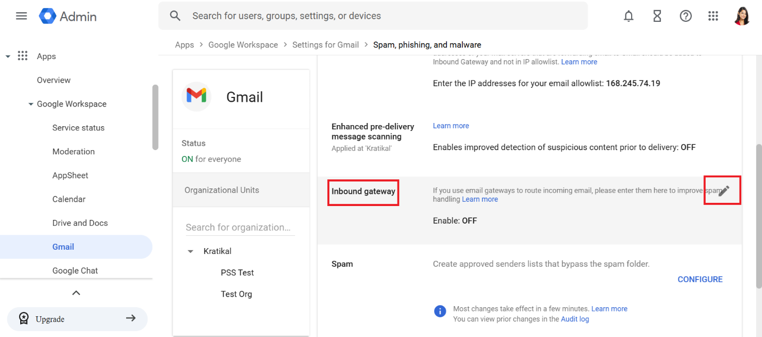Click the Apps grid icon in sidebar

22,56
